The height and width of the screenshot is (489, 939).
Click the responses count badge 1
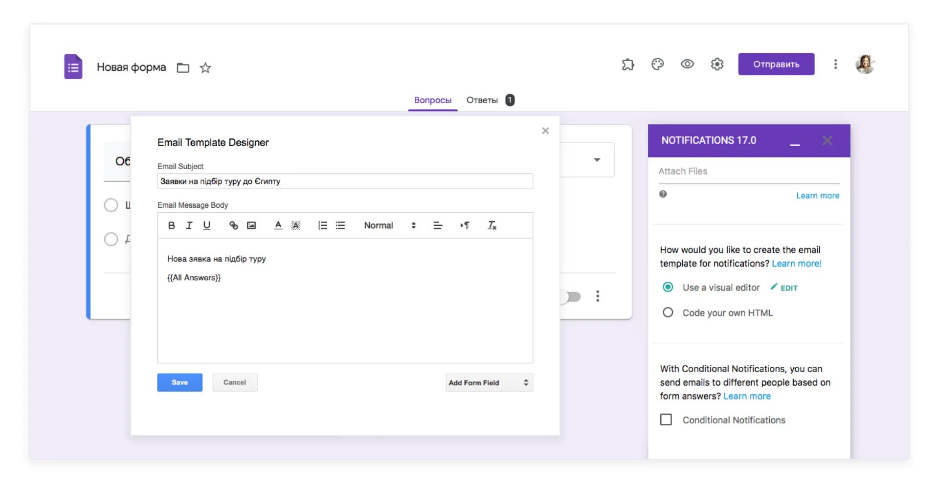click(510, 100)
